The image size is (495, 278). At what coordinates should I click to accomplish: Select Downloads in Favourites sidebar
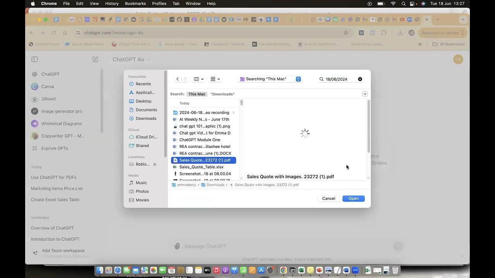(x=146, y=119)
